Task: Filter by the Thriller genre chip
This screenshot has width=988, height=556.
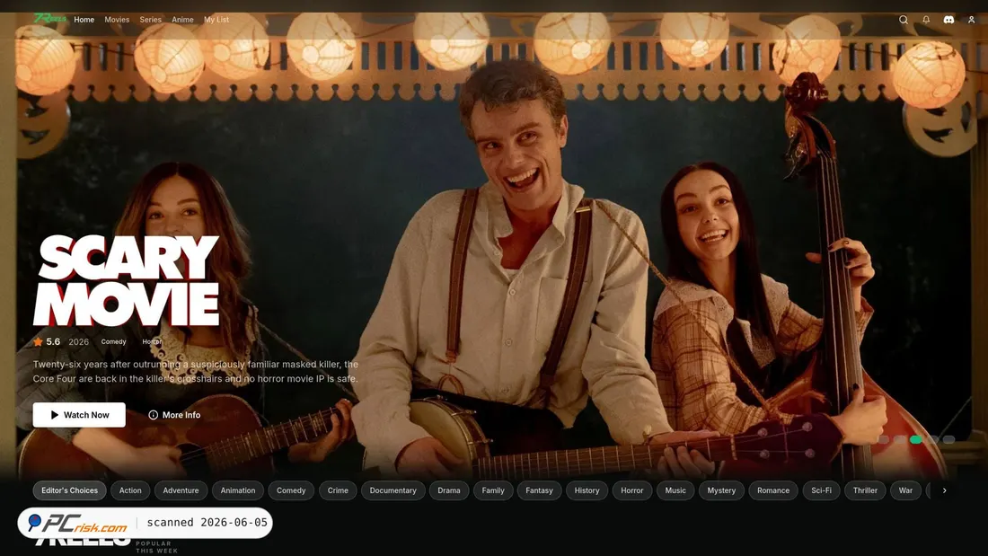Action: 865,490
